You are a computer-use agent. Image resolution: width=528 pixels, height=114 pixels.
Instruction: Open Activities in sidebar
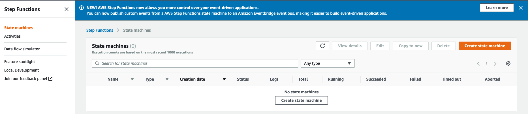click(12, 36)
